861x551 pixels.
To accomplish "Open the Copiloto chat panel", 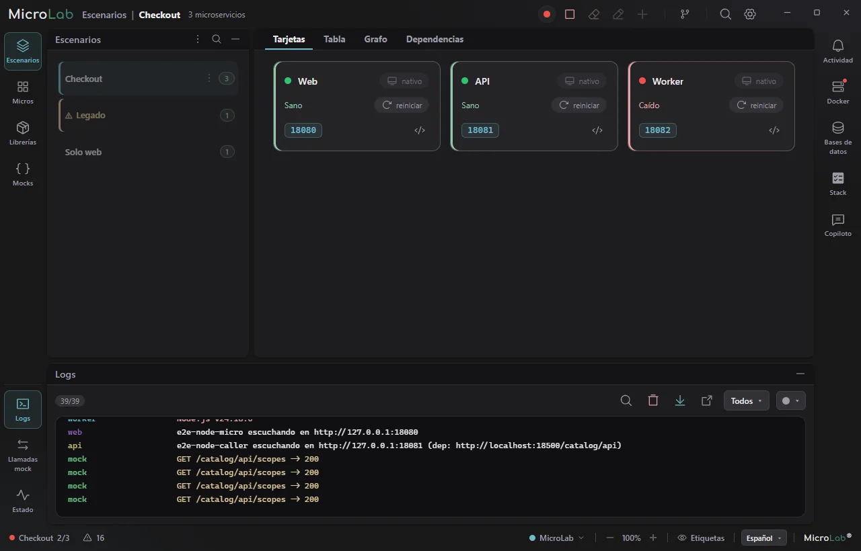I will (x=837, y=224).
